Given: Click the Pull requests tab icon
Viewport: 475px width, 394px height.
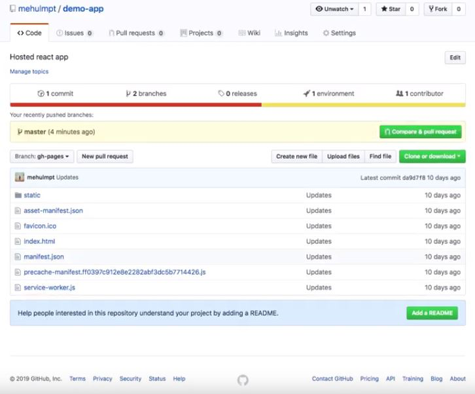Looking at the screenshot, I should (111, 33).
